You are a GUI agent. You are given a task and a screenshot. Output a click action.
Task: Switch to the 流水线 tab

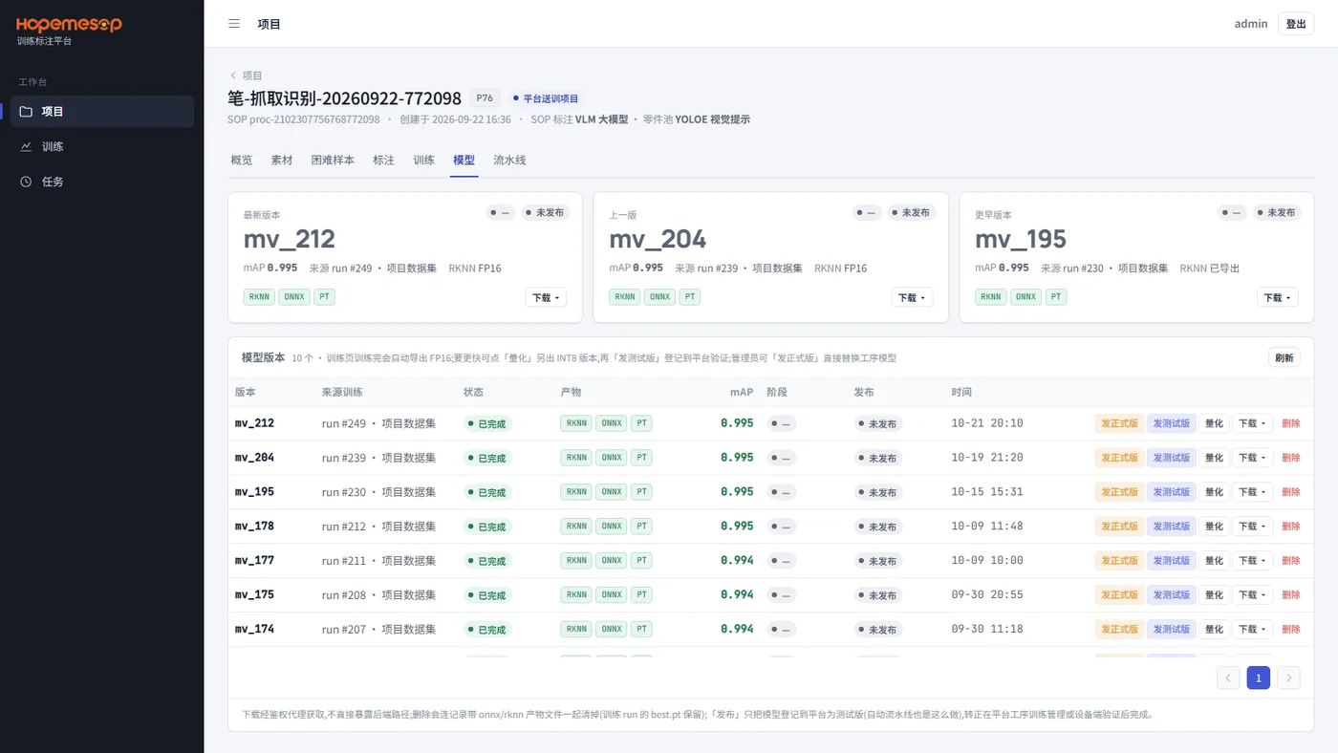[x=509, y=161]
